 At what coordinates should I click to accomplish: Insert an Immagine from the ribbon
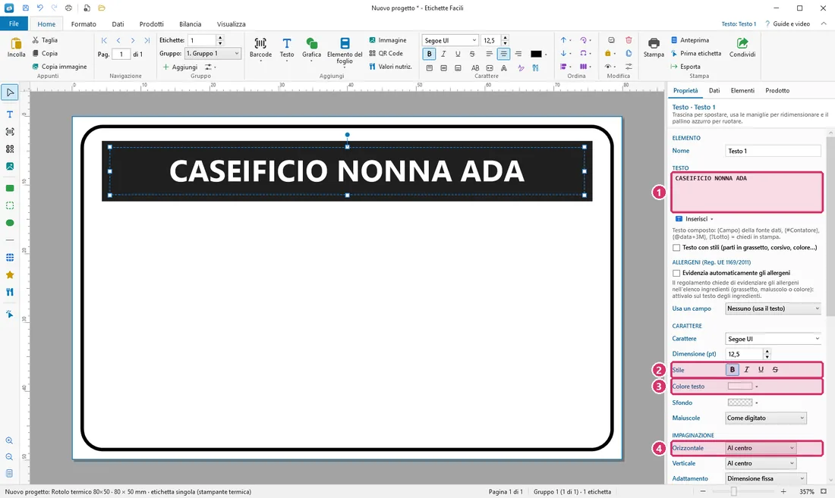click(388, 40)
